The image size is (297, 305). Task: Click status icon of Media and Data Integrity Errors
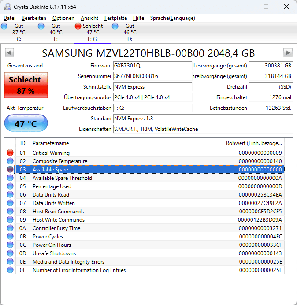coord(10,261)
